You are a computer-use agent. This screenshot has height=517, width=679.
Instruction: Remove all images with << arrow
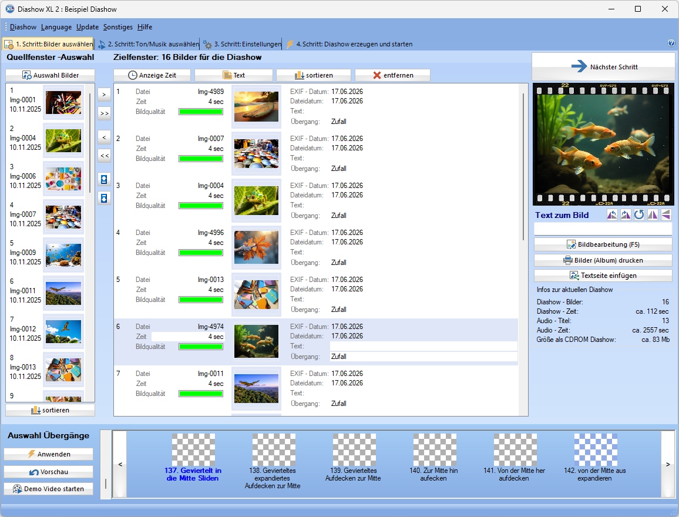coord(104,156)
